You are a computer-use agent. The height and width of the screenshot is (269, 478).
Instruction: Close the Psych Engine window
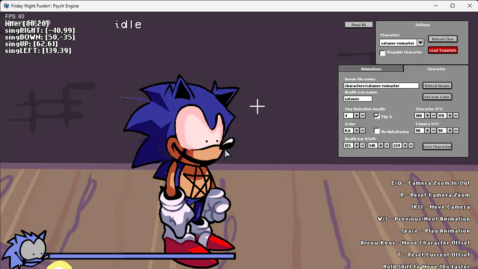[470, 5]
